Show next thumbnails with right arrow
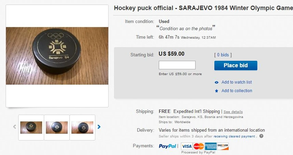293x155 pixels. pos(99,127)
